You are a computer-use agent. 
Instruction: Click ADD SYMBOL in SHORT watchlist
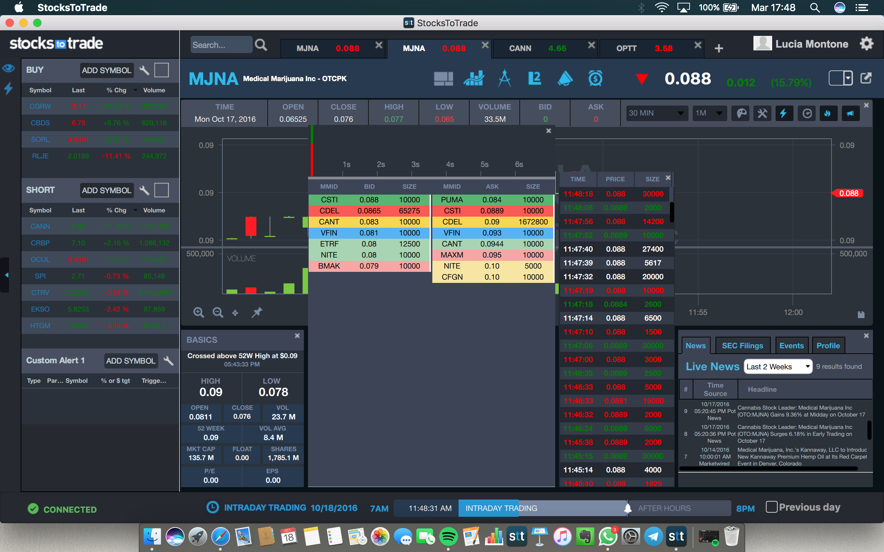[106, 190]
